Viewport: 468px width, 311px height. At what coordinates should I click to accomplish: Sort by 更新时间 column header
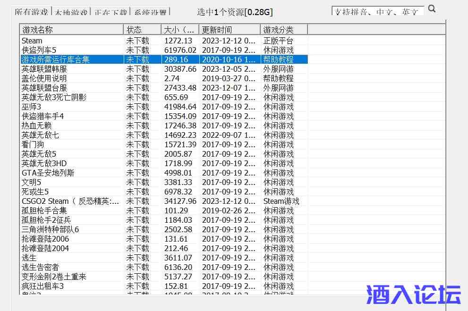229,30
